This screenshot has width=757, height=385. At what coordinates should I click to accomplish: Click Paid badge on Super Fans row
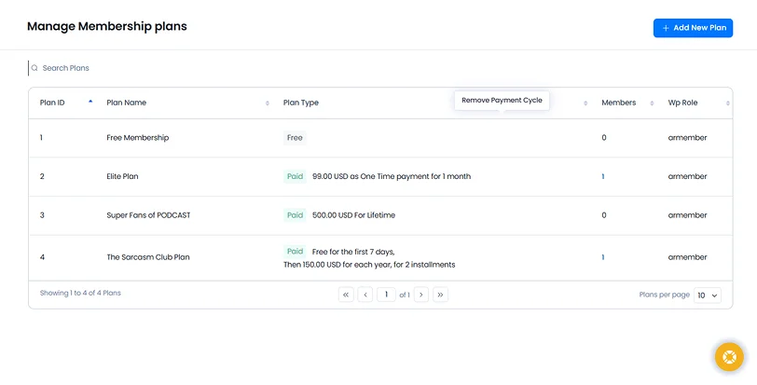pos(295,215)
